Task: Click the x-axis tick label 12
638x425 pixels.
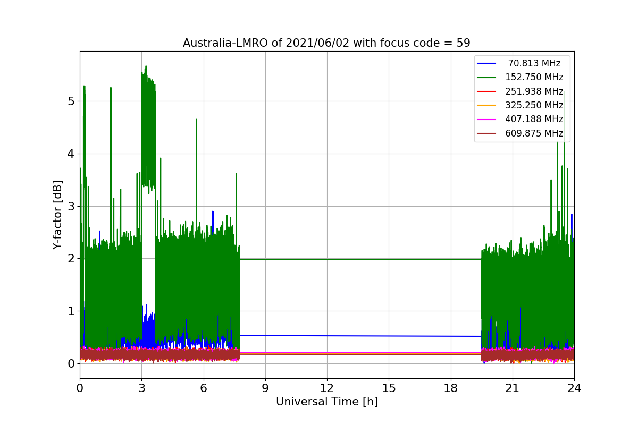Action: click(x=326, y=388)
